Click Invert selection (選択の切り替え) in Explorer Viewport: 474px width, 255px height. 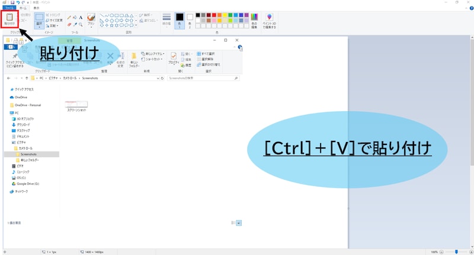tap(209, 64)
